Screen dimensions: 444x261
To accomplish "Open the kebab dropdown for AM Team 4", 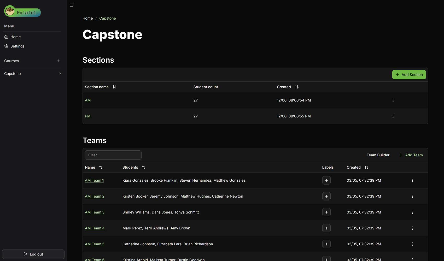I will tap(412, 228).
